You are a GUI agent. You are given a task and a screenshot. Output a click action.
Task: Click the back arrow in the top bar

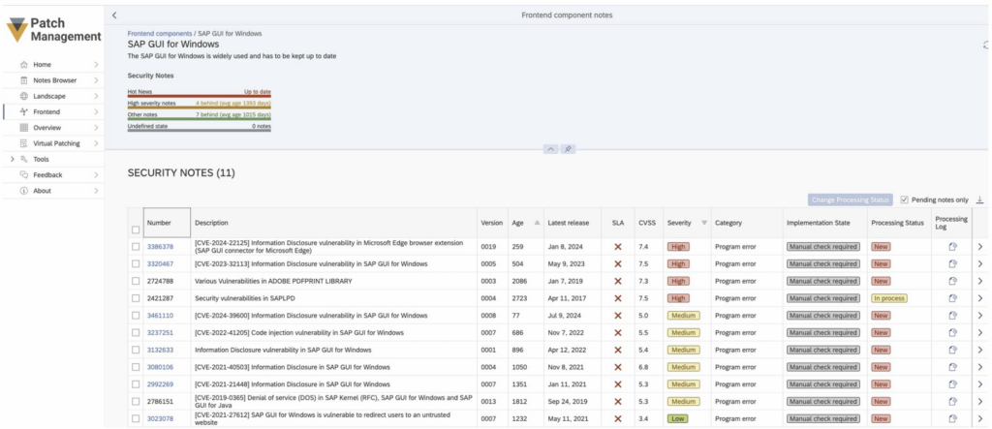(114, 15)
